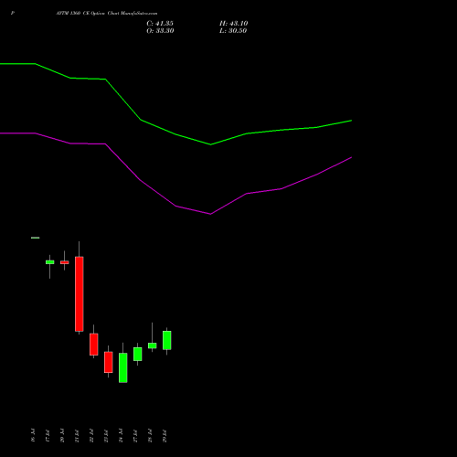The width and height of the screenshot is (457, 457).
Task: Click the small green candle for 28 Jul
Action: click(x=153, y=345)
